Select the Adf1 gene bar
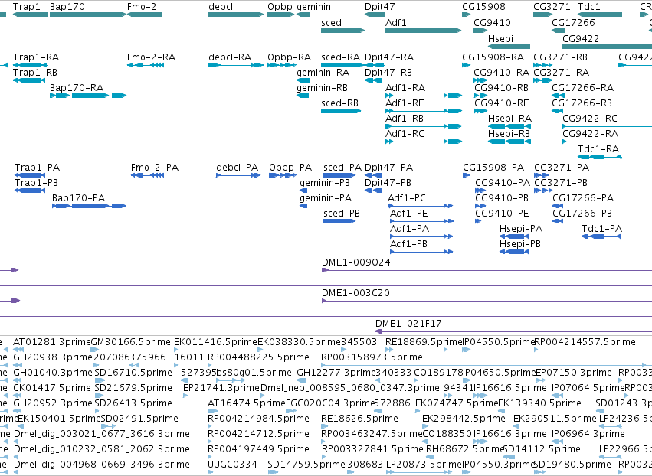The width and height of the screenshot is (652, 476). click(423, 31)
